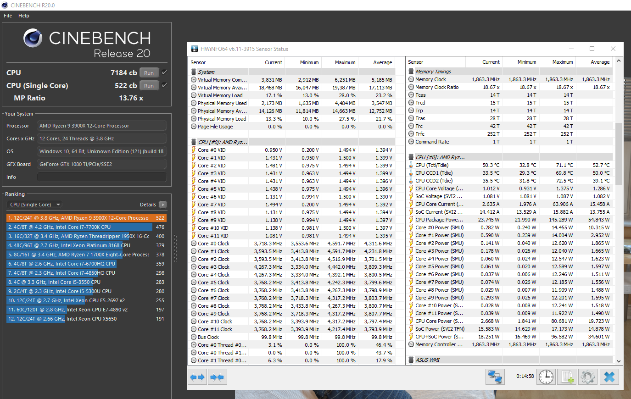Click the icon beside Core #5 Clock

pyautogui.click(x=194, y=283)
